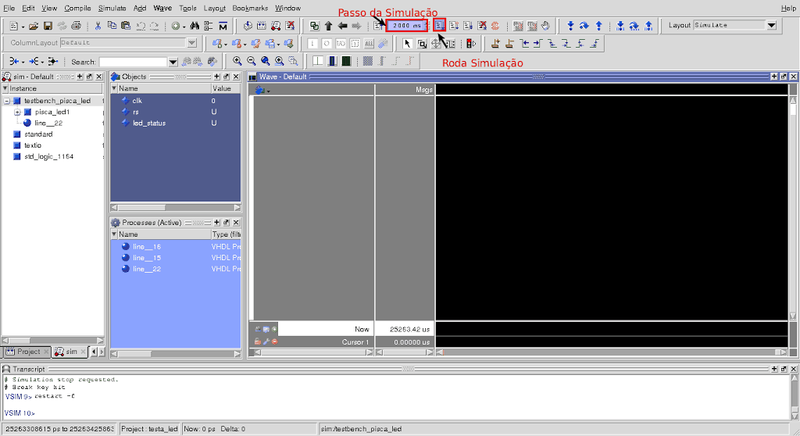Run the simulation with the Run icon
The width and height of the screenshot is (800, 436).
coord(439,26)
